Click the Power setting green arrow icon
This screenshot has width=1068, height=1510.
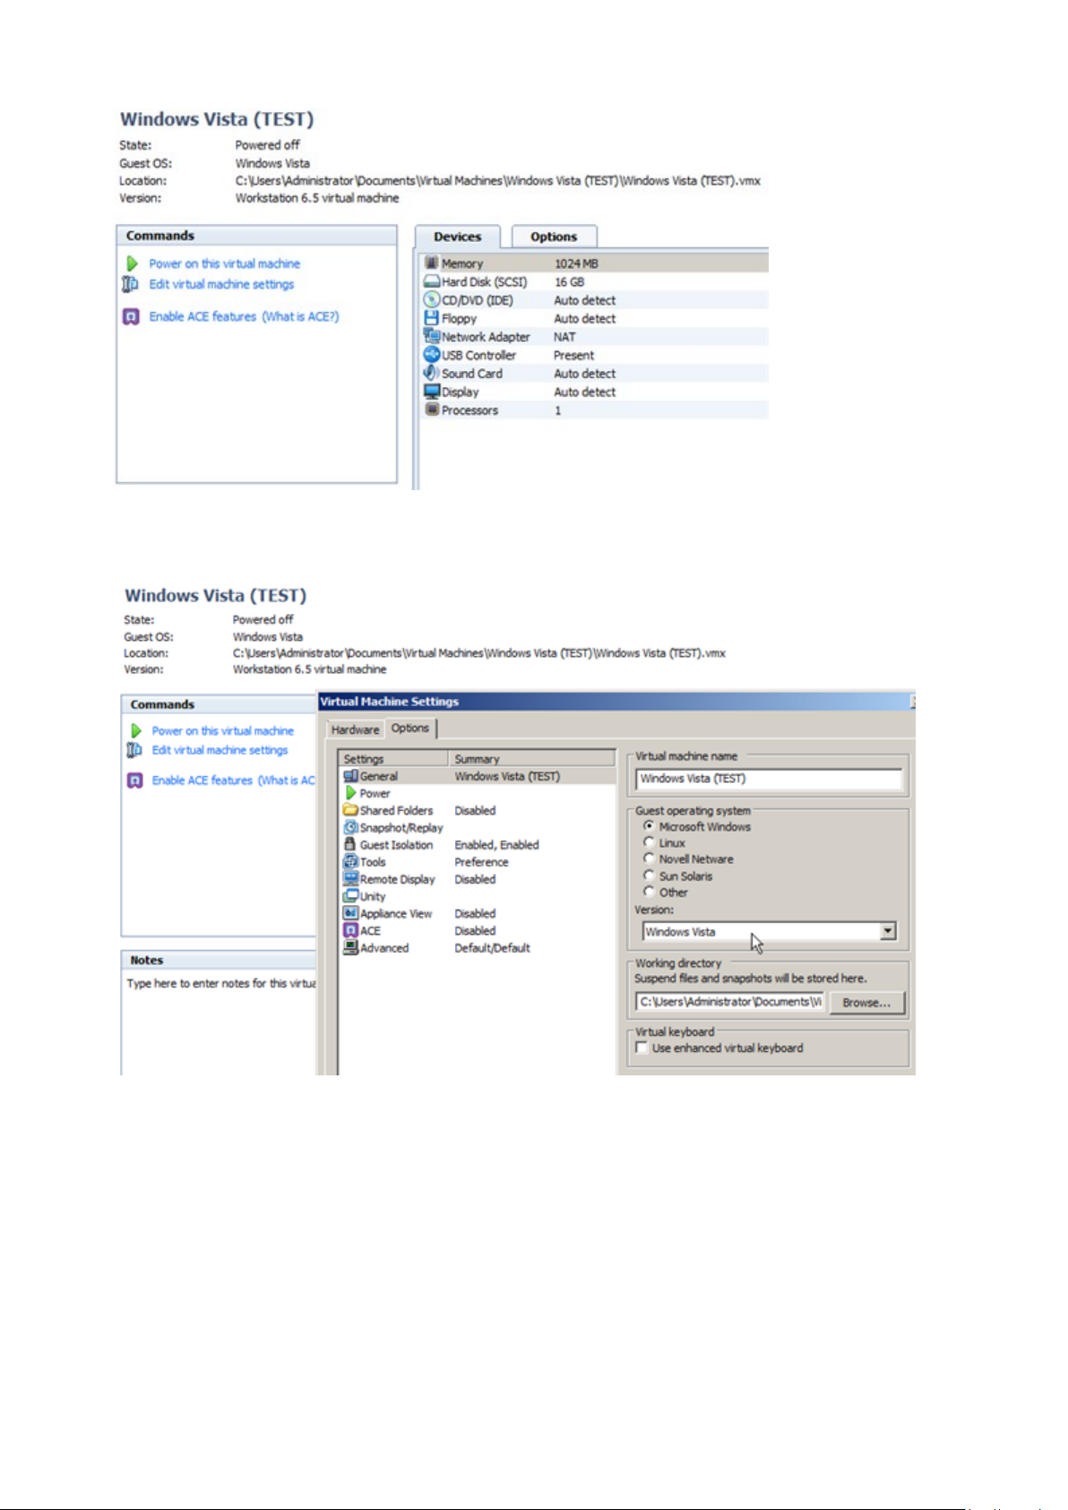click(351, 793)
